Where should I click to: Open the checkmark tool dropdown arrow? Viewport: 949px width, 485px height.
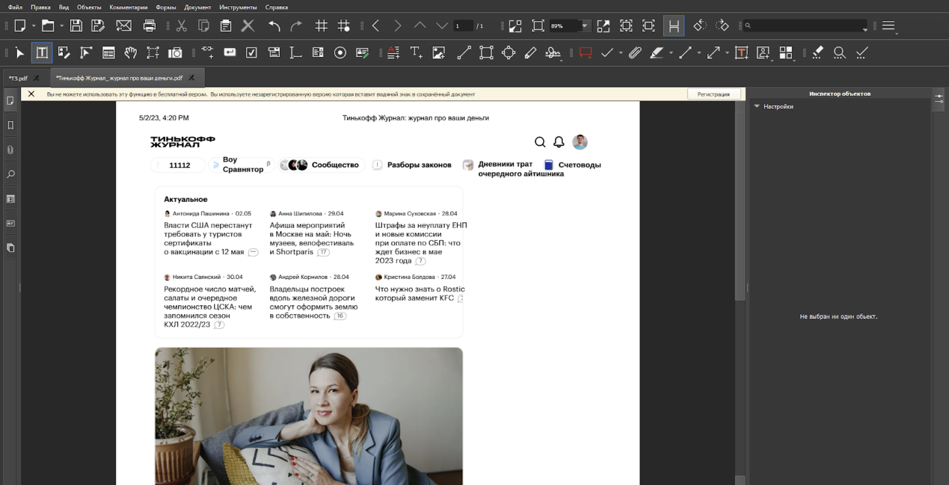coord(621,52)
